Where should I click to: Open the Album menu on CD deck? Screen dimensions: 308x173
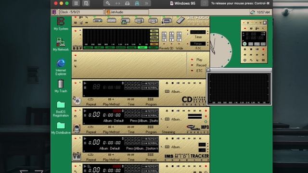(x=173, y=91)
